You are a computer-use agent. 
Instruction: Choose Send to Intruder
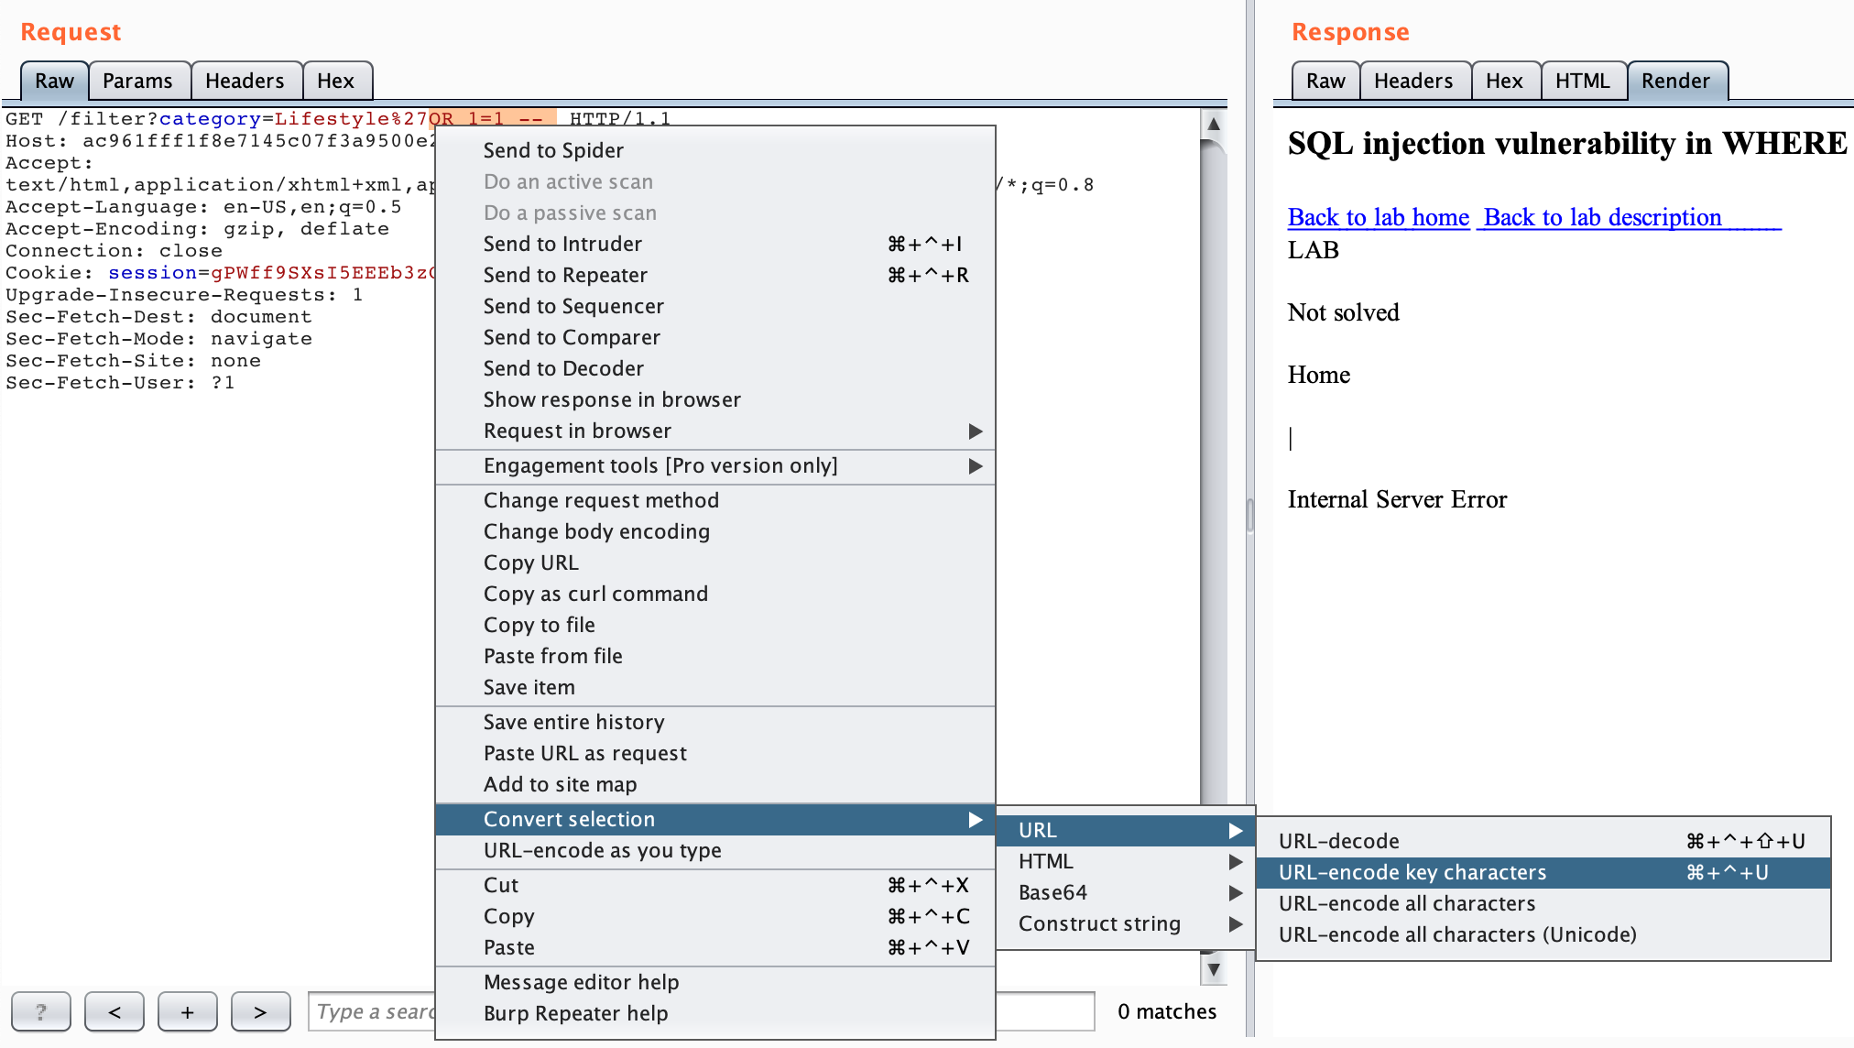[562, 244]
